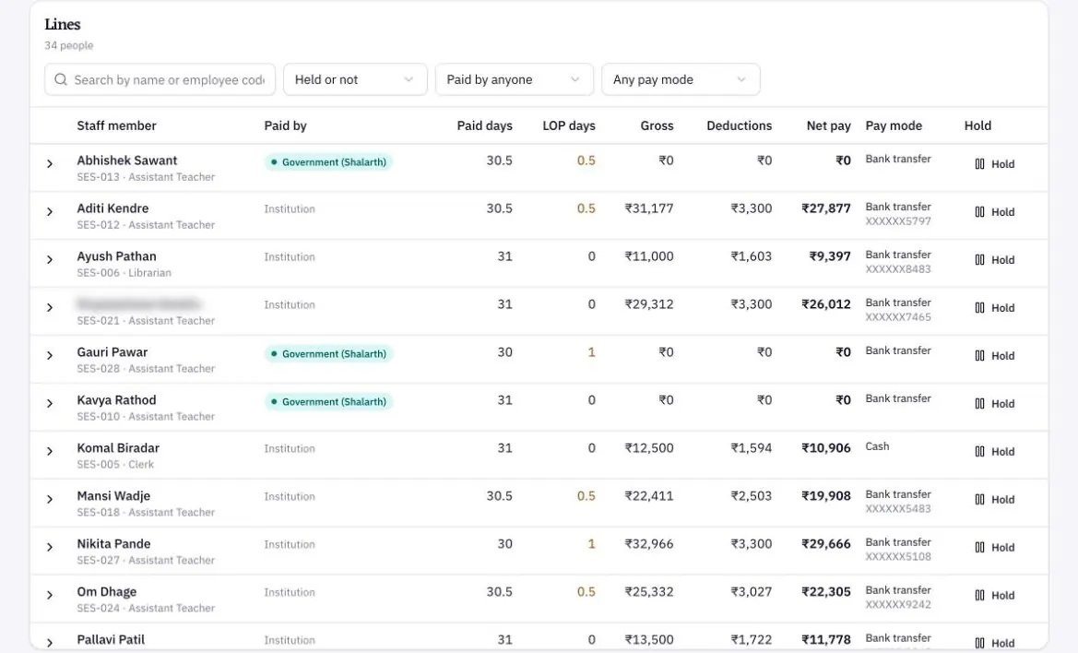Focus the name or employee code search

160,79
